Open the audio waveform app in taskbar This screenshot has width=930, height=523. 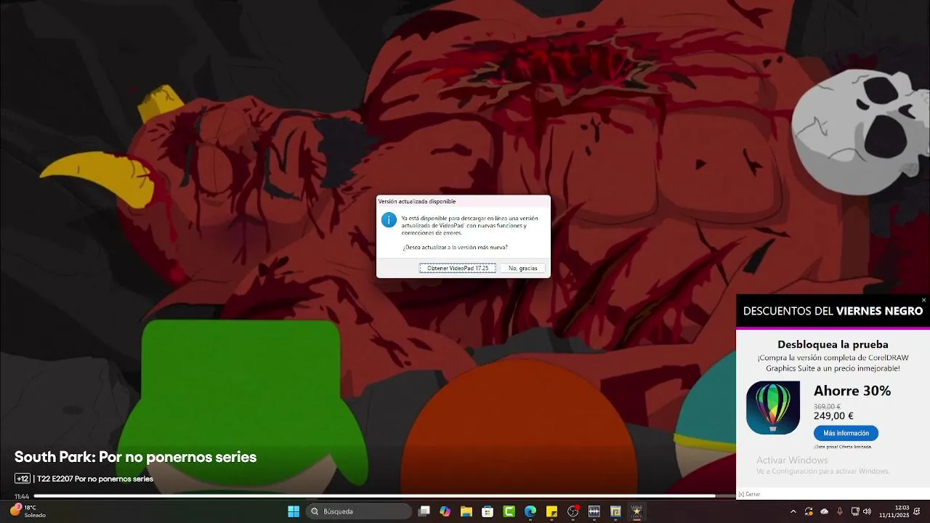pos(594,511)
